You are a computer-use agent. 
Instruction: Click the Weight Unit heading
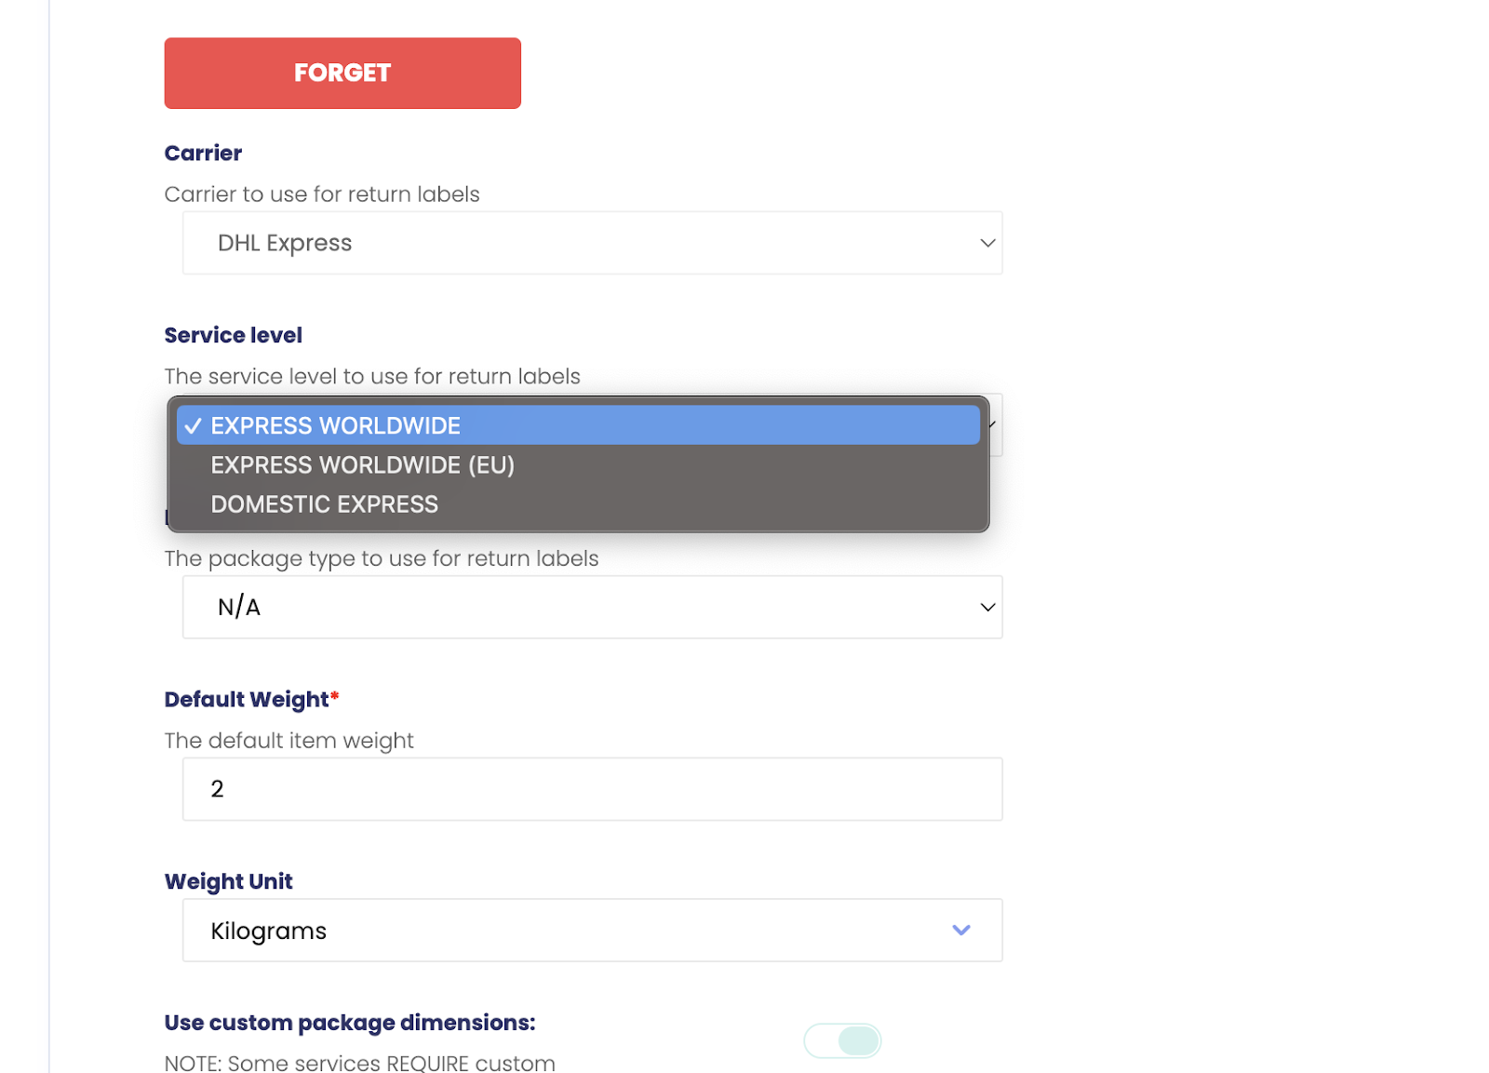tap(228, 881)
